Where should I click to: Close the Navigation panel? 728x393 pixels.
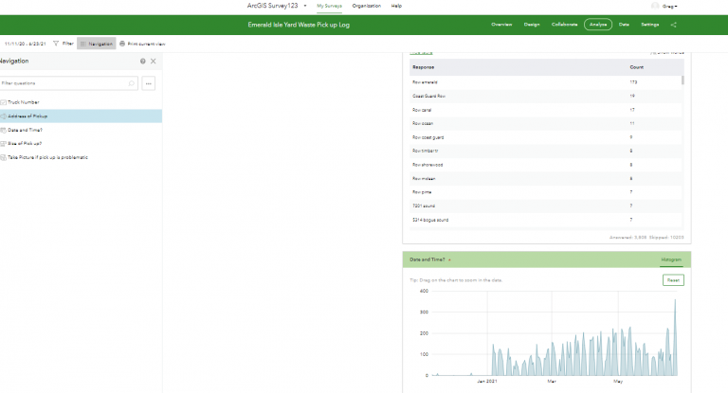pyautogui.click(x=154, y=62)
